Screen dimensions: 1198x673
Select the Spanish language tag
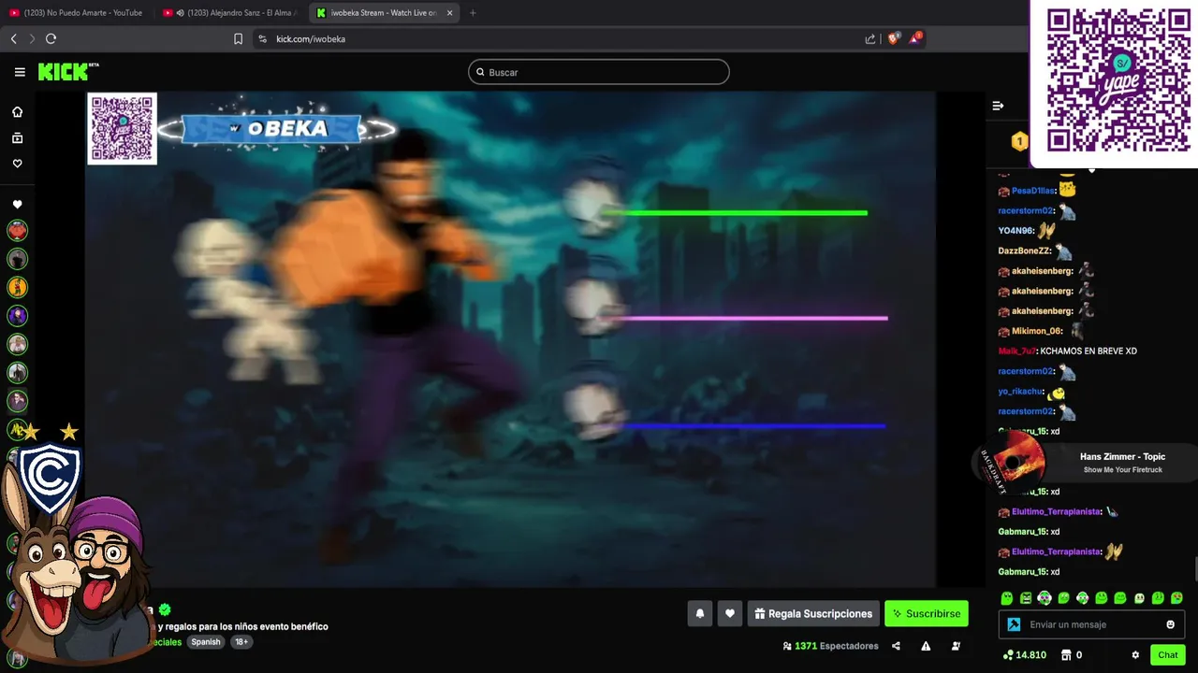tap(206, 642)
